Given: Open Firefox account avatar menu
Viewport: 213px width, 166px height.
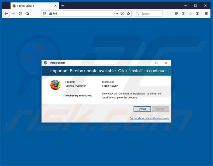Looking at the screenshot, I should click(197, 13).
